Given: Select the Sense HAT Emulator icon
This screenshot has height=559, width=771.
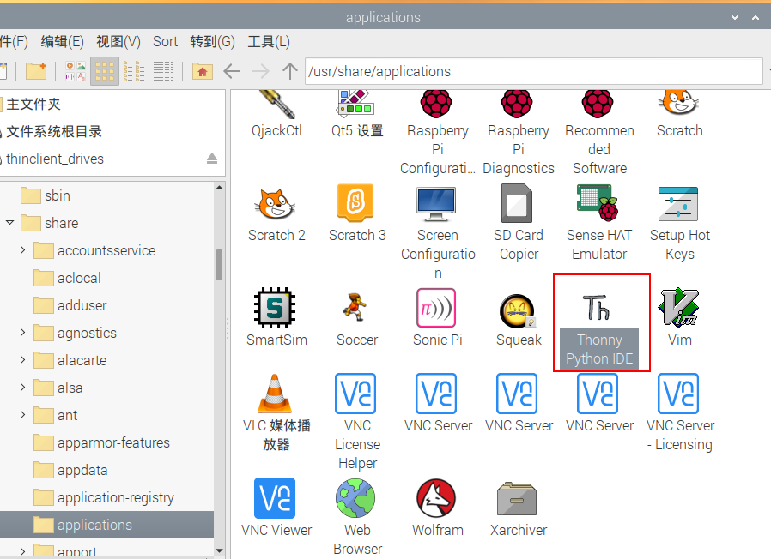Looking at the screenshot, I should pos(598,203).
